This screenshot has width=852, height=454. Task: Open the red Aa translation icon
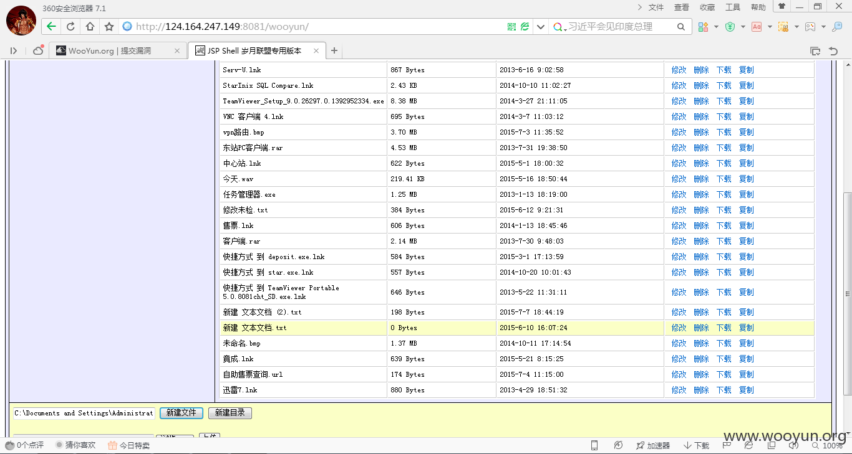click(x=757, y=27)
